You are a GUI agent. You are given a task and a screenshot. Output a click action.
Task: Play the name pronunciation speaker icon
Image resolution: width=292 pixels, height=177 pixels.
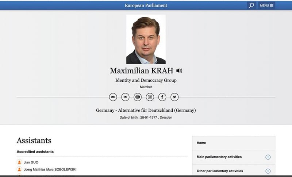click(179, 70)
